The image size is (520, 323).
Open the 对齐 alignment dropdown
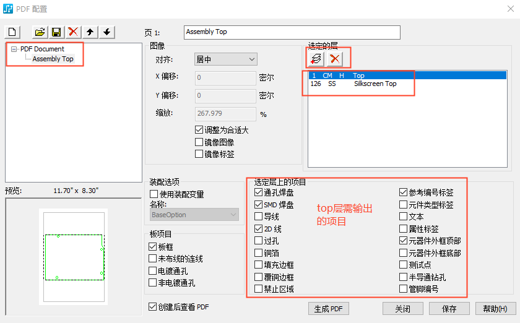pos(225,59)
